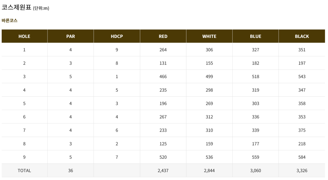Click the total par value 36

tap(71, 171)
